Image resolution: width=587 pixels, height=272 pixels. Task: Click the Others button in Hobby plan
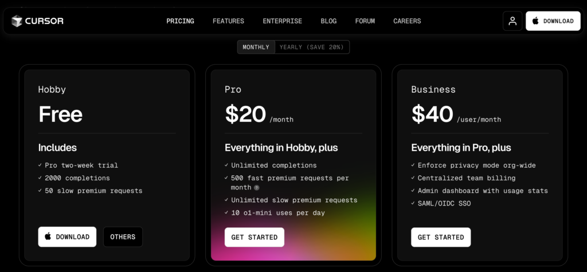click(x=123, y=237)
